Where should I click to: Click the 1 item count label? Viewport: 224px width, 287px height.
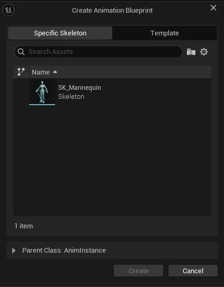(24, 226)
